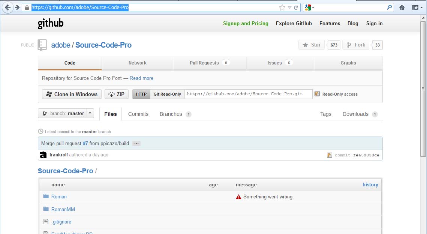This screenshot has width=427, height=234.
Task: Bookmark page with the star icon
Action: point(282,7)
